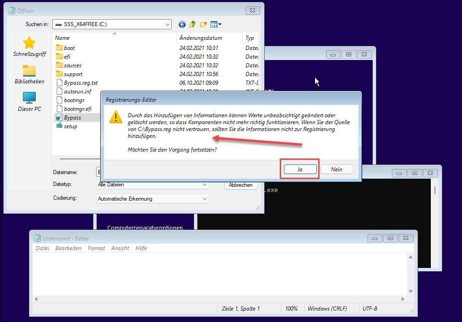Viewport: 462px width, 322px height.
Task: Click the Up One Level folder icon
Action: pyautogui.click(x=193, y=24)
